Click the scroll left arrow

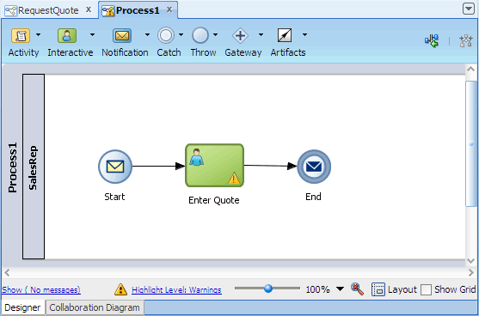point(7,272)
